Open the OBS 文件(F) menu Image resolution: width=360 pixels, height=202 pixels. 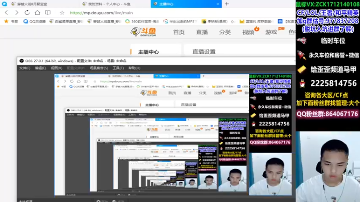(25, 68)
